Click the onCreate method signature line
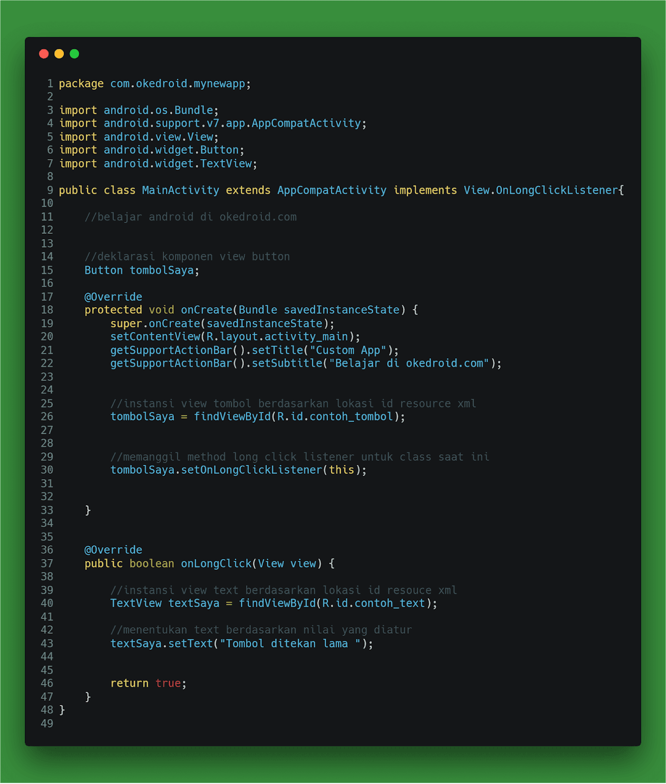 coord(251,310)
